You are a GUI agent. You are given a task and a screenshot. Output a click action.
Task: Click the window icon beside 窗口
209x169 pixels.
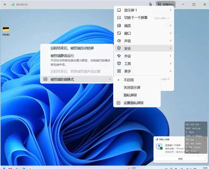[119, 33]
